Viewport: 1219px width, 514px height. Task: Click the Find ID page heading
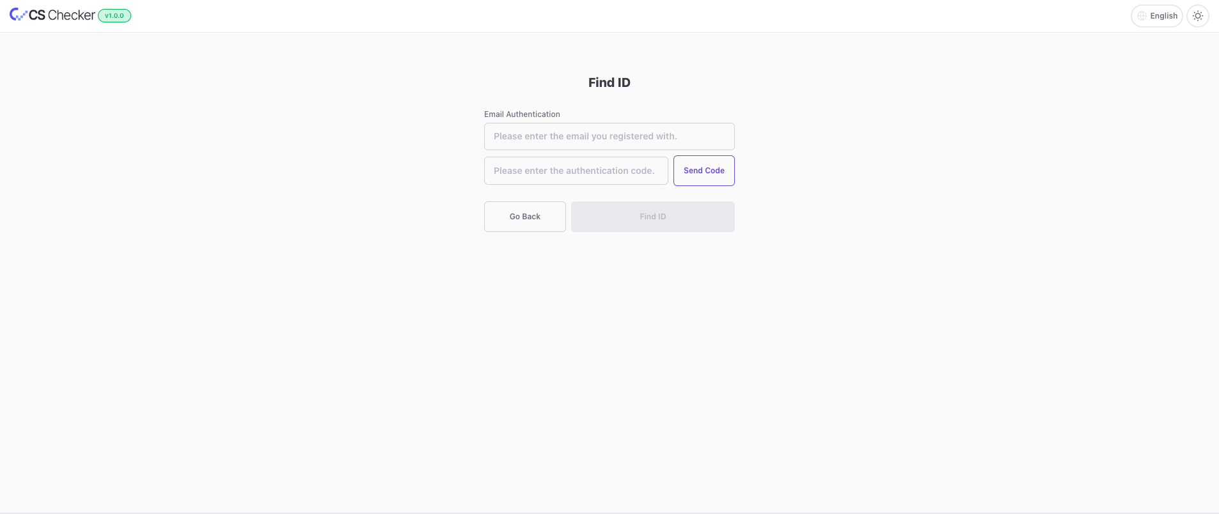609,82
